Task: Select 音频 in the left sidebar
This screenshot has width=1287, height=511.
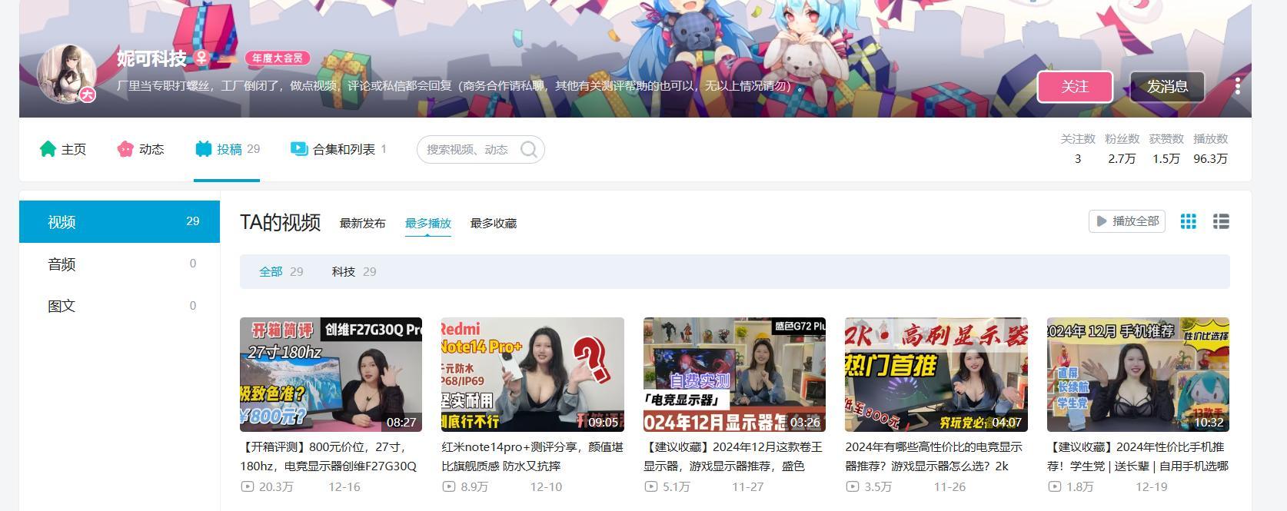Action: 119,264
